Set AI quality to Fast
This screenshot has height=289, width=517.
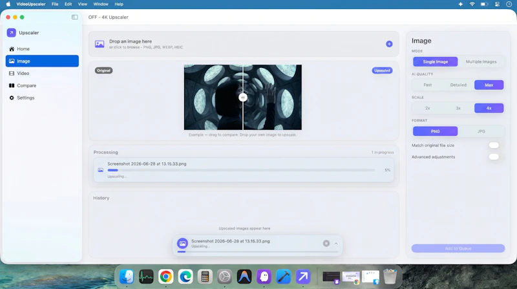point(428,85)
